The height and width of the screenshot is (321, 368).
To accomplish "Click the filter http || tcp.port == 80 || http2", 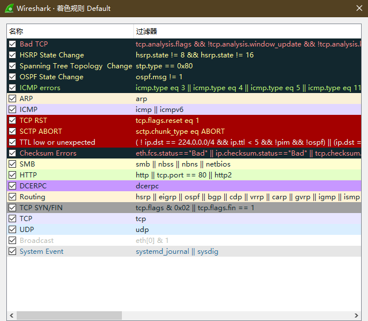I will click(x=183, y=175).
